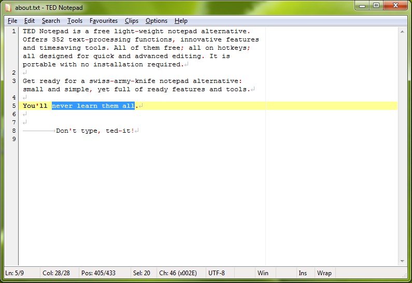Click the vertical scrollbar track

[x=402, y=145]
